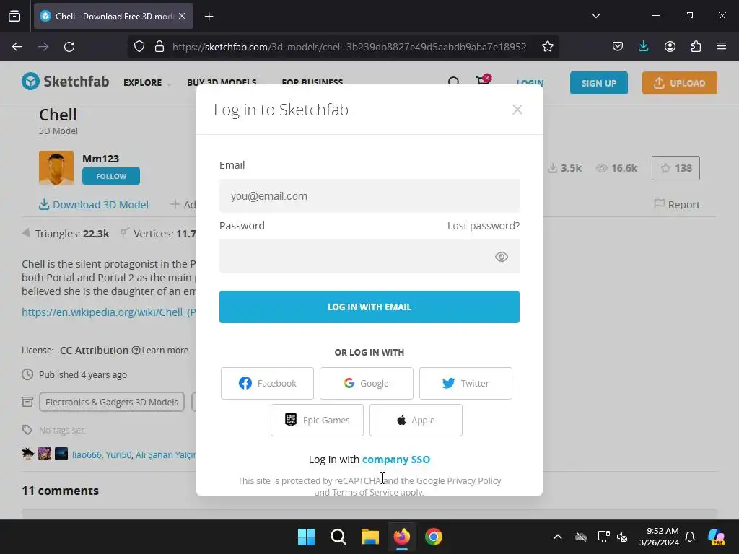Click the FOLLOW button
The width and height of the screenshot is (739, 554).
tap(110, 176)
